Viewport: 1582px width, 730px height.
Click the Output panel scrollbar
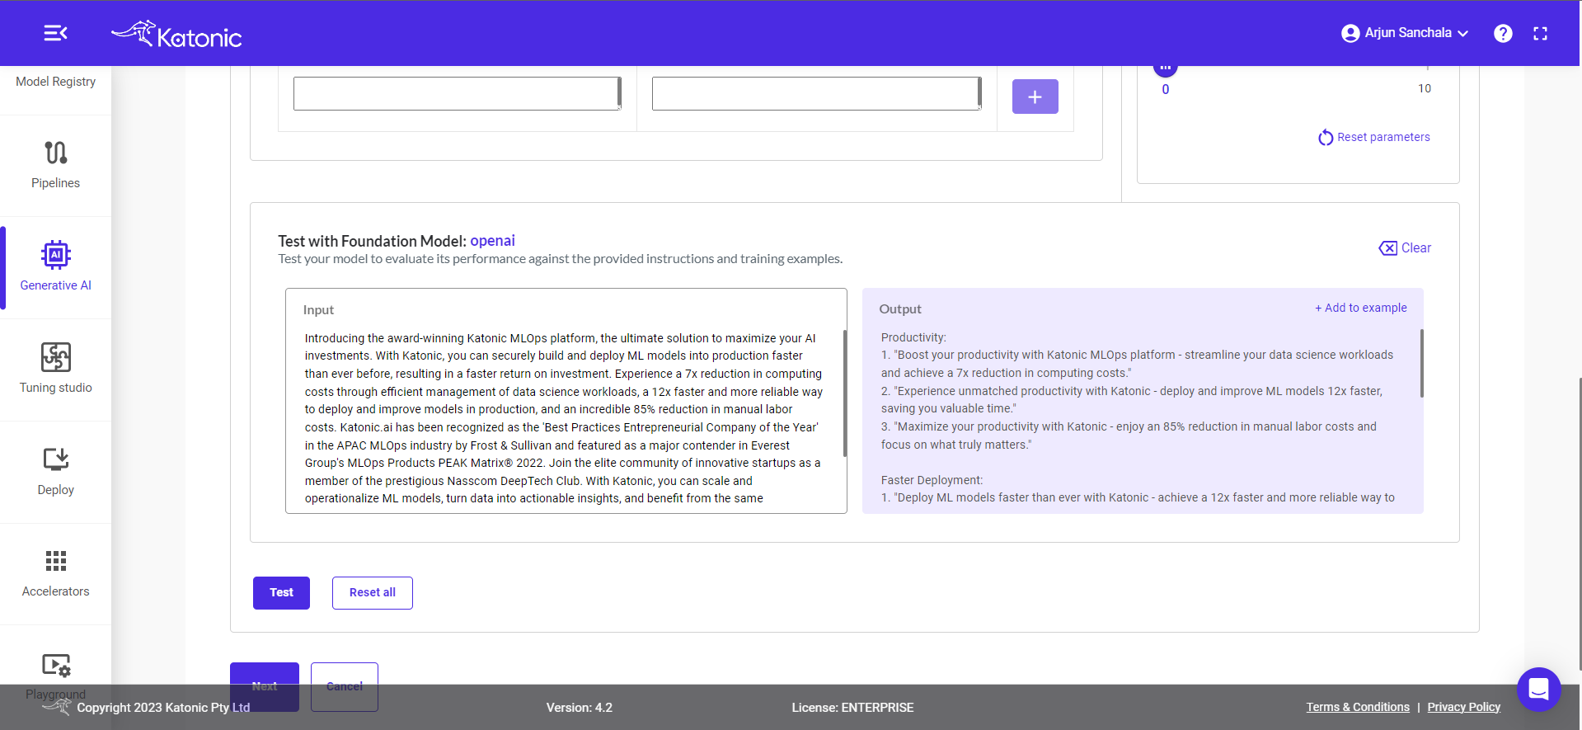pyautogui.click(x=1421, y=363)
